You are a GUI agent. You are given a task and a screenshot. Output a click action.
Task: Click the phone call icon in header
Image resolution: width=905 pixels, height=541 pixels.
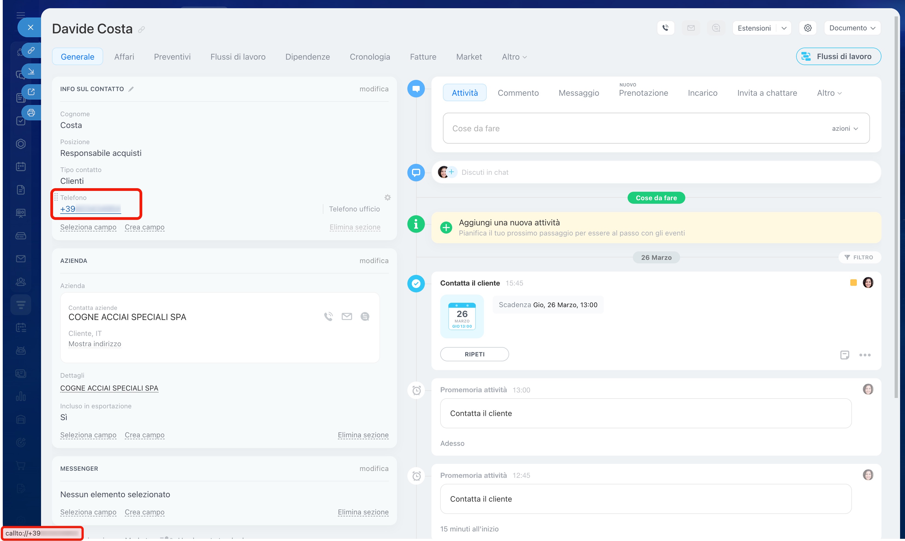(665, 28)
